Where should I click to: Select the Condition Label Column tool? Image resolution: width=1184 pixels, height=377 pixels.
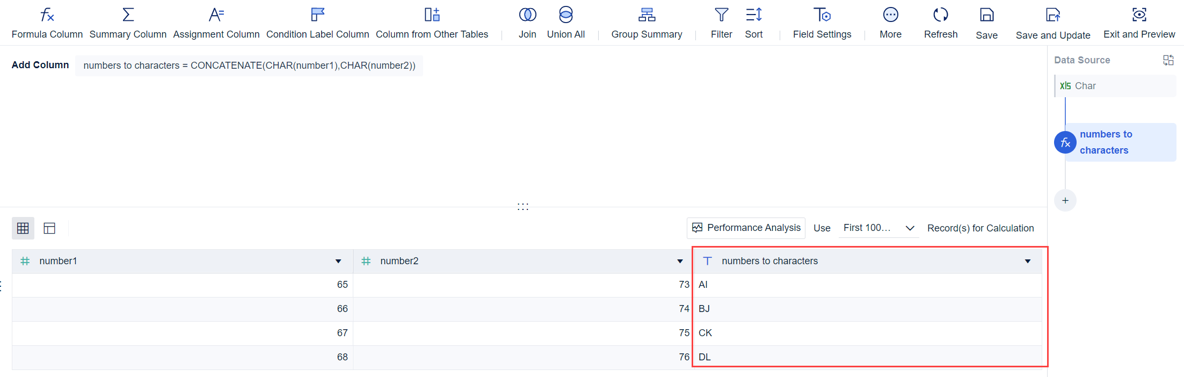(x=317, y=23)
